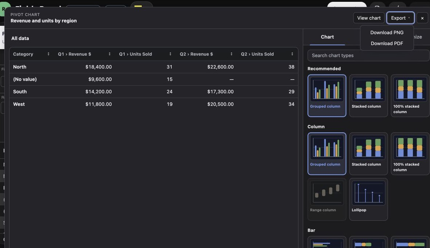Screen dimensions: 430x248
Task: Click the All data heading
Action: tap(20, 39)
